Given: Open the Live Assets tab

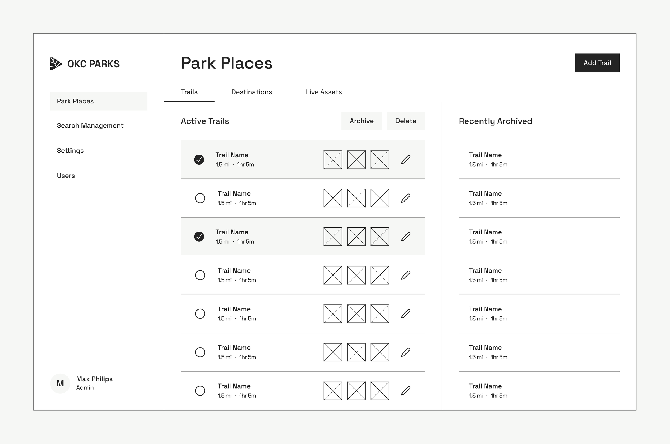Looking at the screenshot, I should point(324,92).
